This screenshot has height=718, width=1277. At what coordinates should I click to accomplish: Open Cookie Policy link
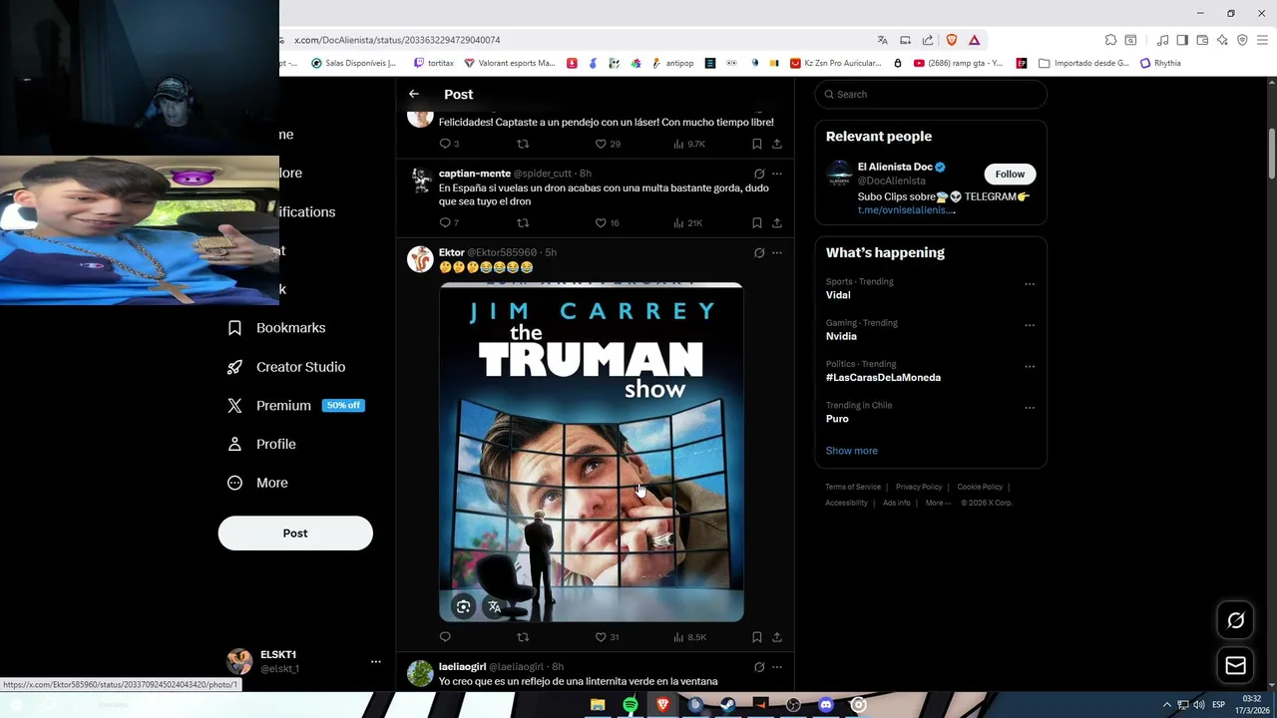tap(980, 487)
